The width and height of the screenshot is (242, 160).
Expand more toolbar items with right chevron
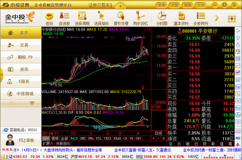[217, 18]
